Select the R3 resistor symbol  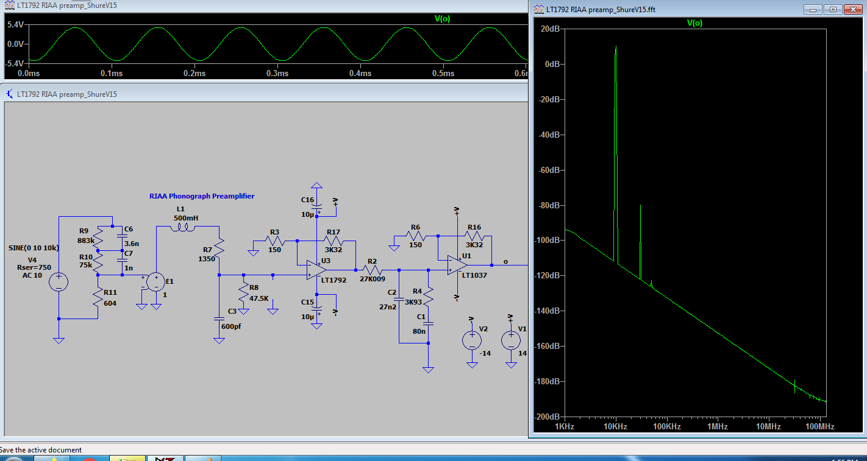tap(274, 241)
